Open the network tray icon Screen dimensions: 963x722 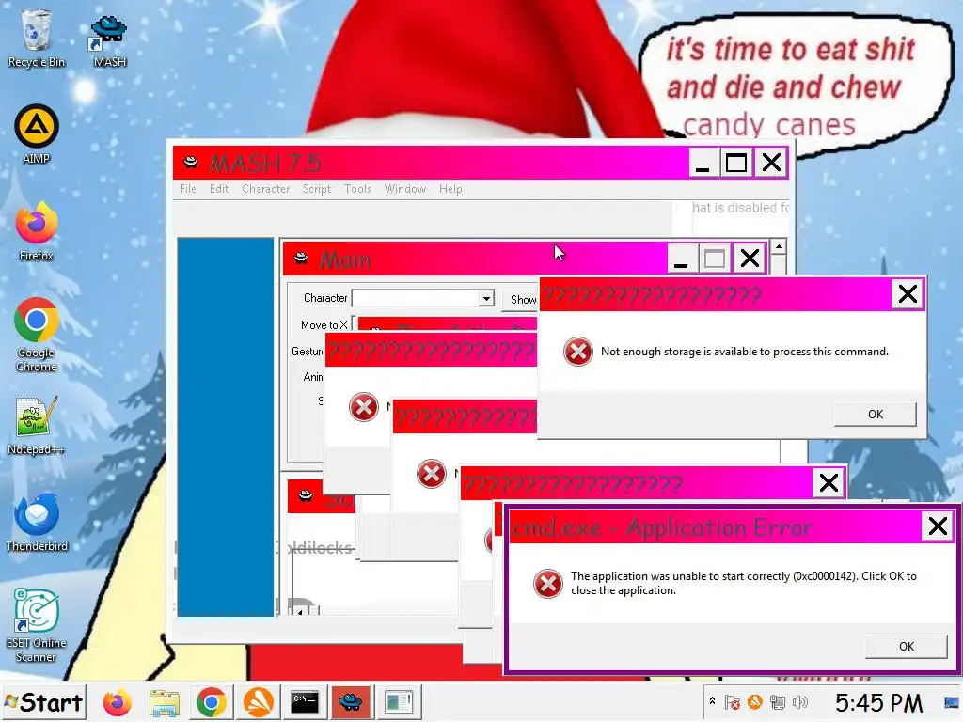(778, 701)
